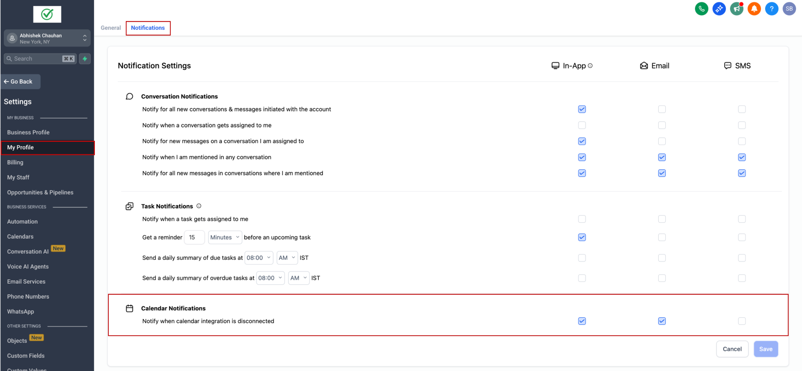Enable in-app alert for conversation assigned to me

(x=582, y=125)
